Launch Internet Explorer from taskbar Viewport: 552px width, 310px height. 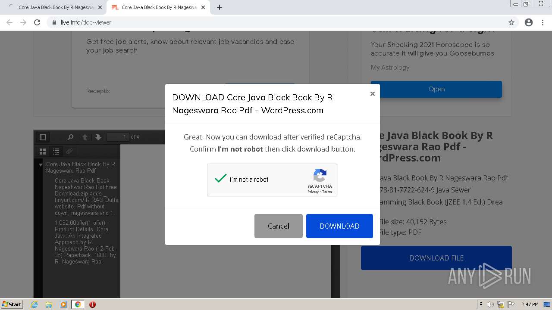(34, 304)
